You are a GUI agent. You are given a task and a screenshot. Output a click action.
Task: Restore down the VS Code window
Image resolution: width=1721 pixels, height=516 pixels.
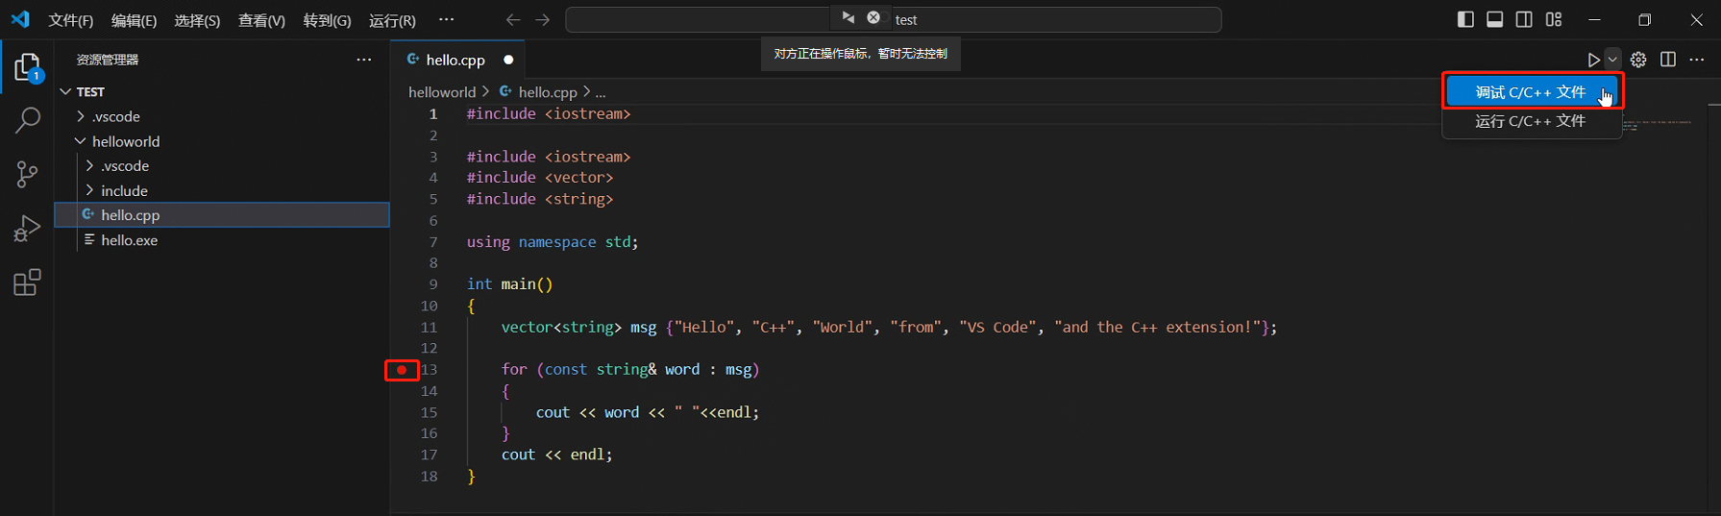1645,19
